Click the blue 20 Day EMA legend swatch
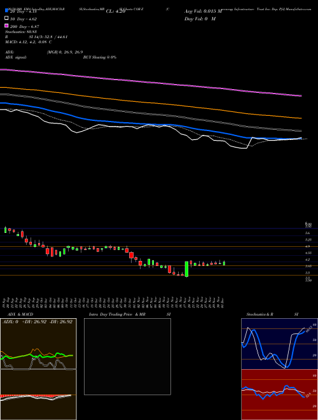Viewport: 318px width, 420px height. tap(6, 11)
